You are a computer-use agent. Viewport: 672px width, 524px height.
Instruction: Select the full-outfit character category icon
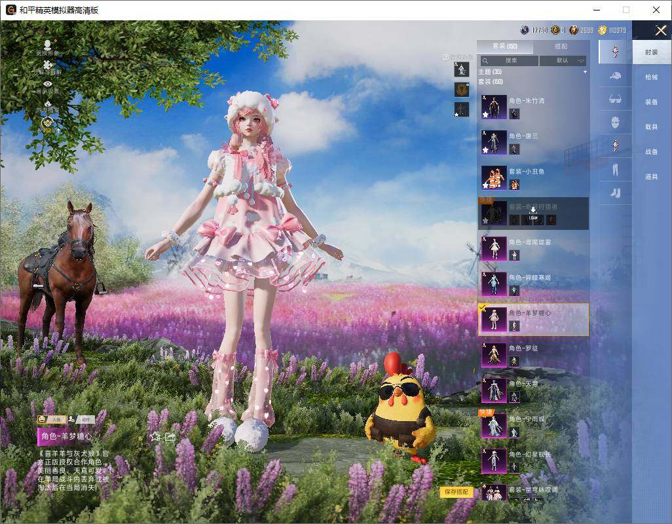point(615,51)
